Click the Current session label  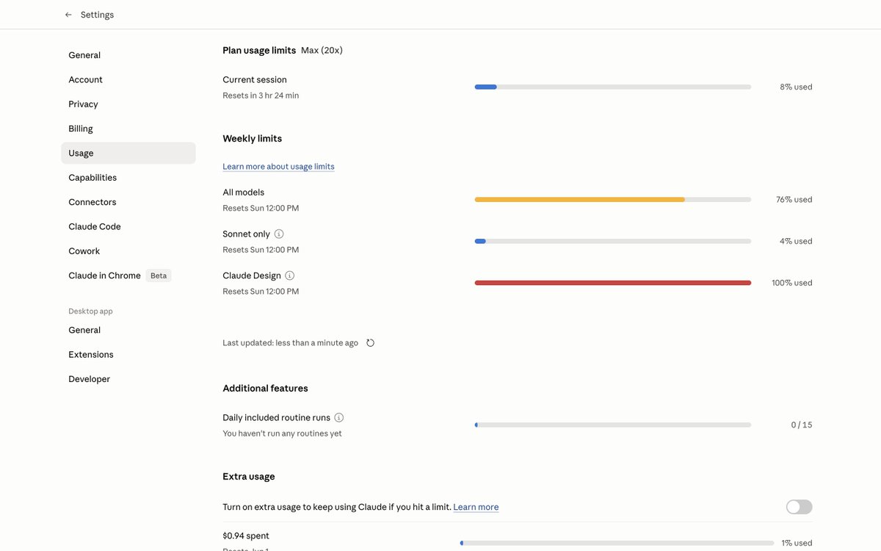tap(255, 79)
